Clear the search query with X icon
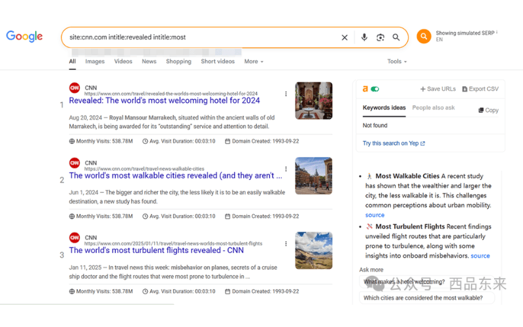This screenshot has height=327, width=523. (345, 37)
